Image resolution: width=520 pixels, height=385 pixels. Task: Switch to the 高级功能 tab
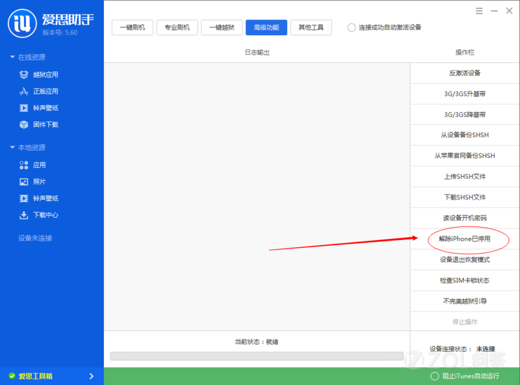[266, 27]
